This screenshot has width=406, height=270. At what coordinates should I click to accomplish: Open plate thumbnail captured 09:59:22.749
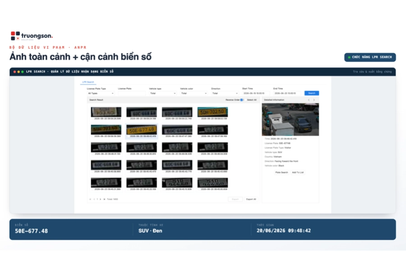(x=177, y=112)
